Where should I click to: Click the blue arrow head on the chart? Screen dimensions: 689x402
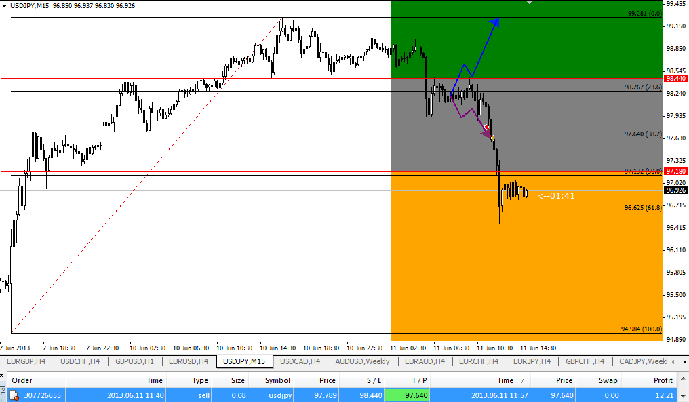coord(495,23)
